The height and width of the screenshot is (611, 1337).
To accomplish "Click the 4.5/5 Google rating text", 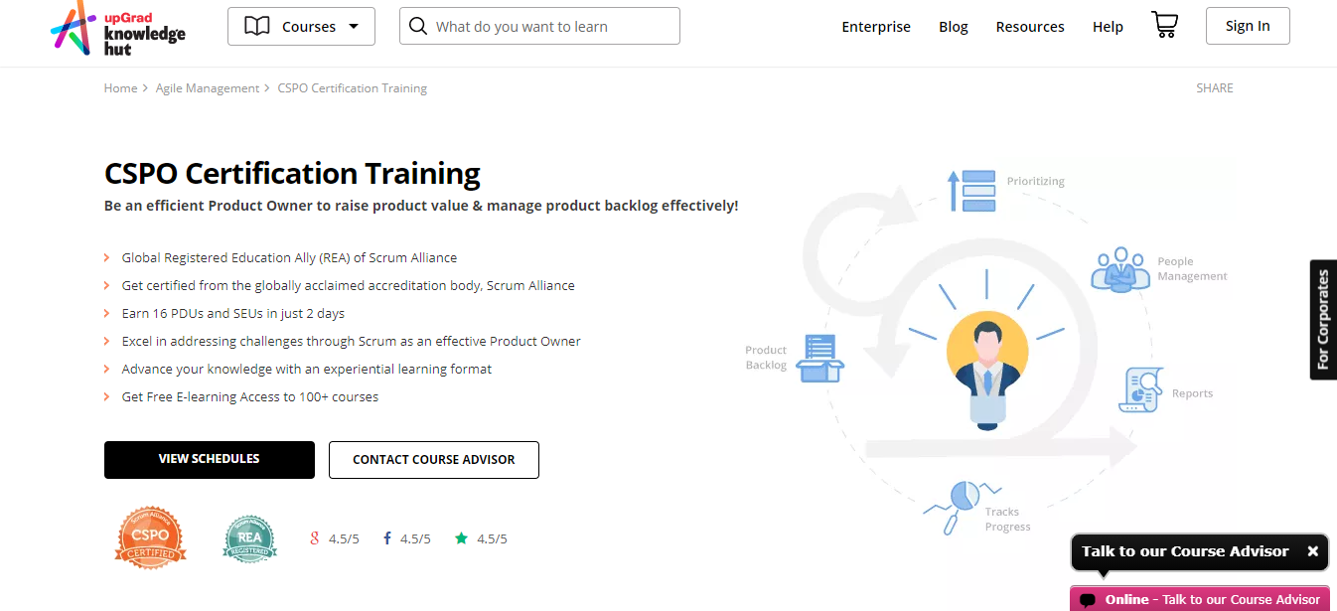I will pos(344,538).
